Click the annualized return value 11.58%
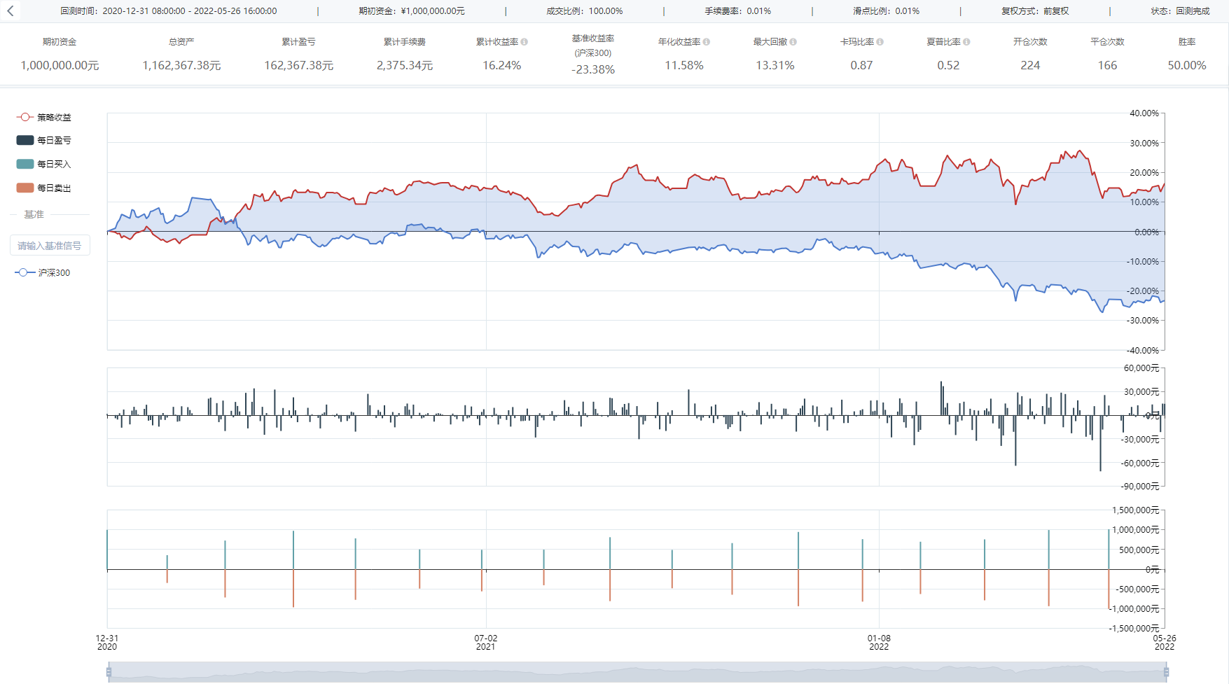The height and width of the screenshot is (684, 1229). (x=684, y=65)
